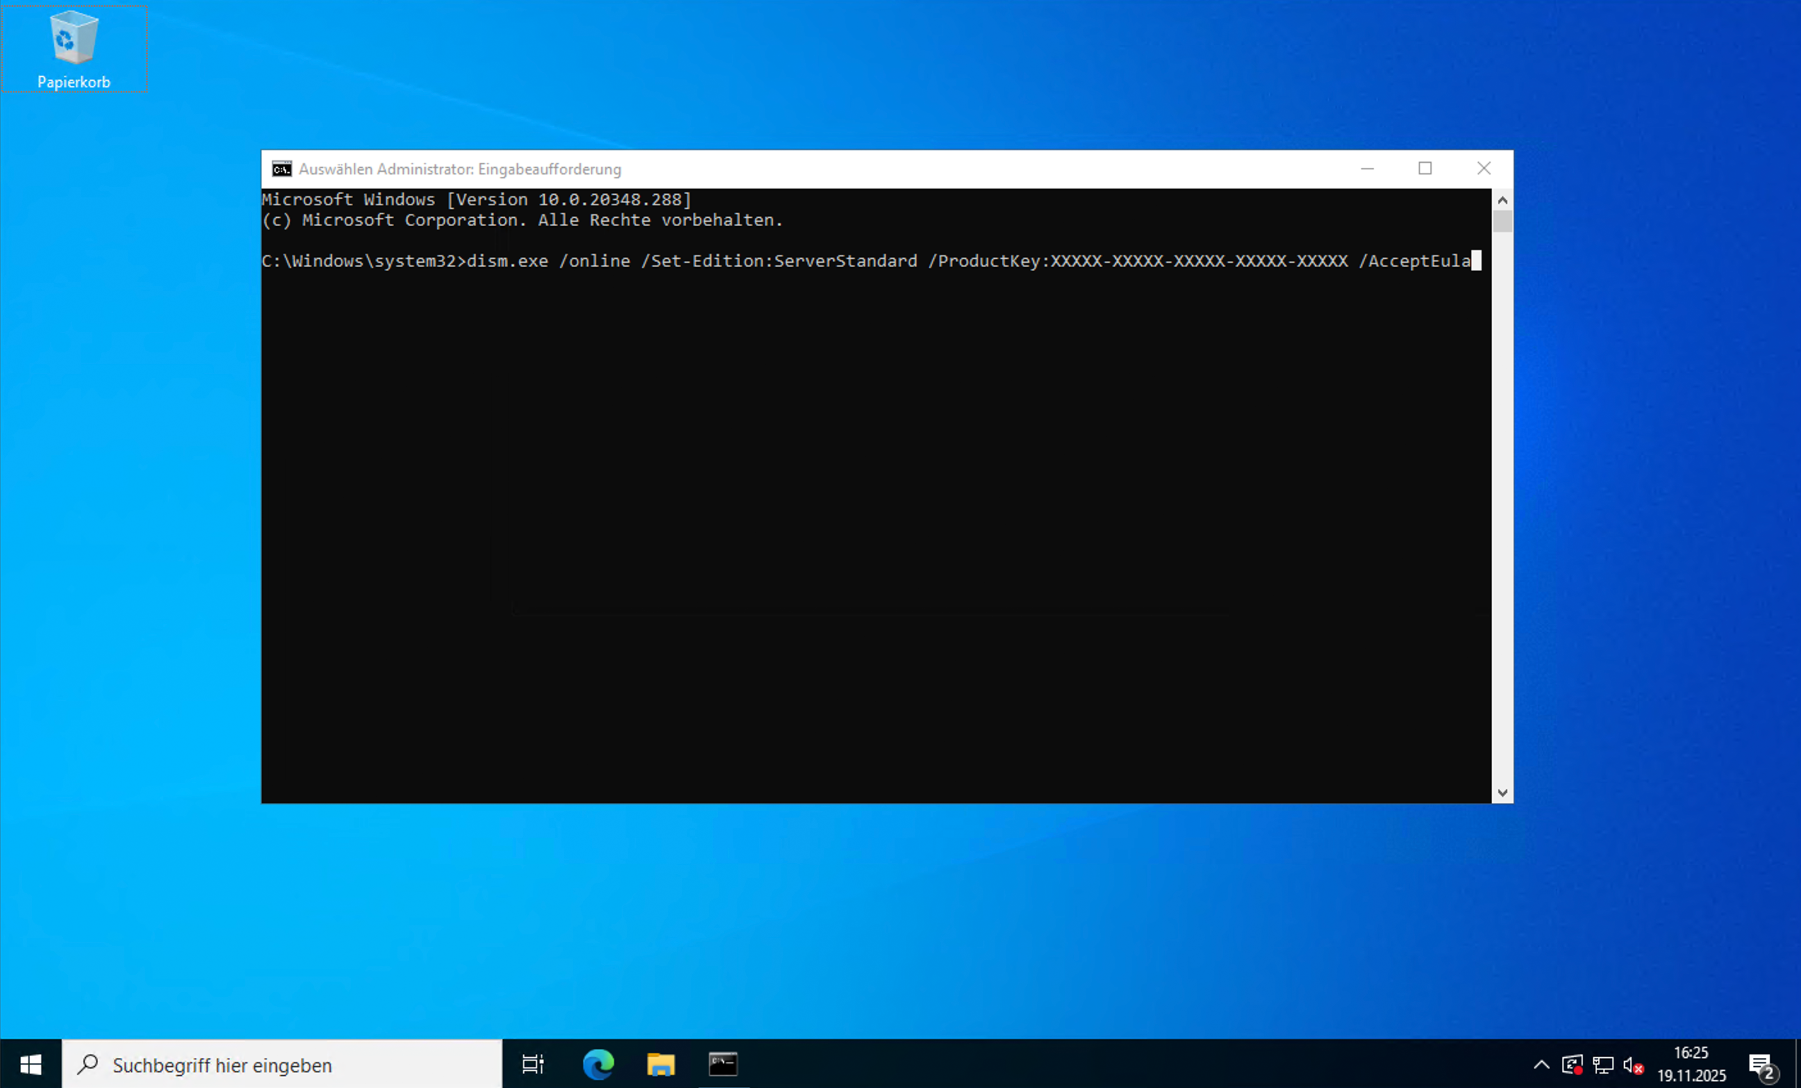Screen dimensions: 1801x1088
Task: Click the clock showing 16:25
Action: (1691, 1064)
